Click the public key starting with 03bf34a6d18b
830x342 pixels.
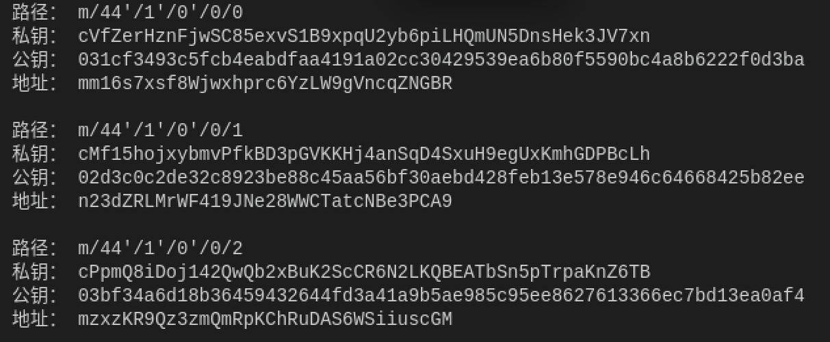pos(441,295)
